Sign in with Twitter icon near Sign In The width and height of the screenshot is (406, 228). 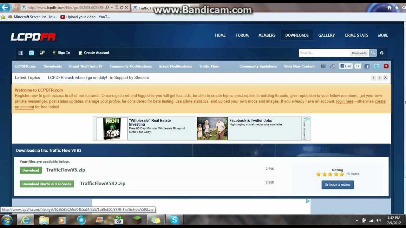[31, 53]
